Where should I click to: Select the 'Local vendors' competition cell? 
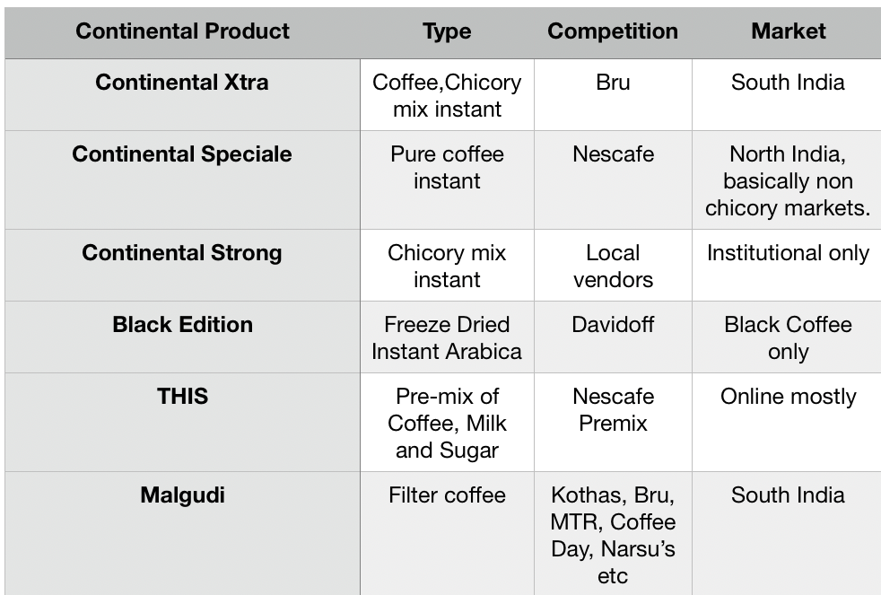[x=613, y=266]
